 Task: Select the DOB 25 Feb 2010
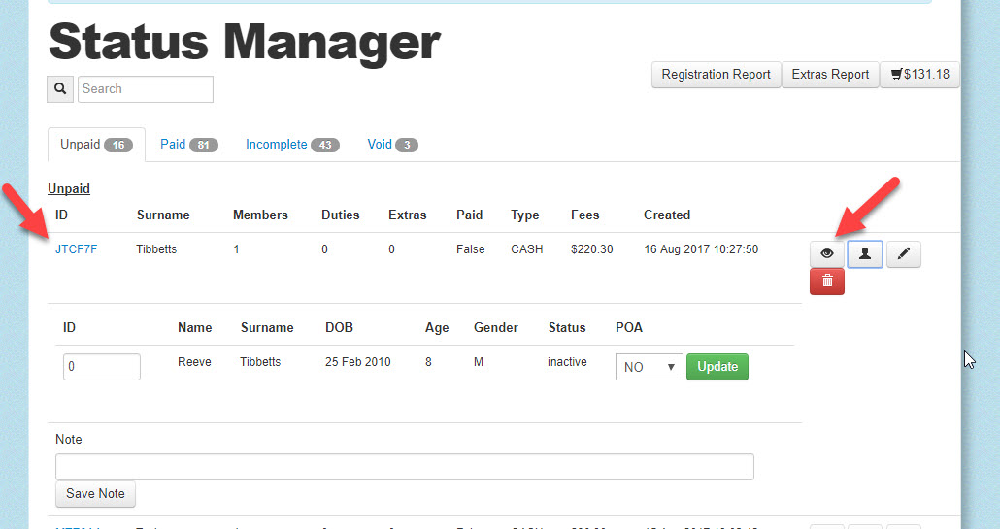(x=358, y=362)
